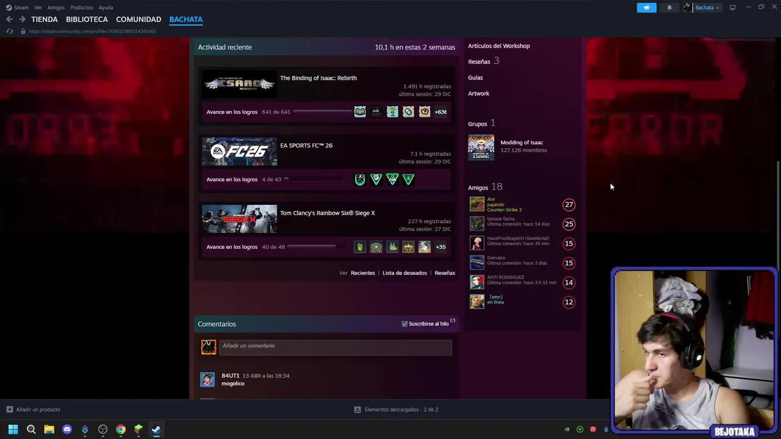Open the Artwork sidebar link
Image resolution: width=781 pixels, height=439 pixels.
[478, 93]
